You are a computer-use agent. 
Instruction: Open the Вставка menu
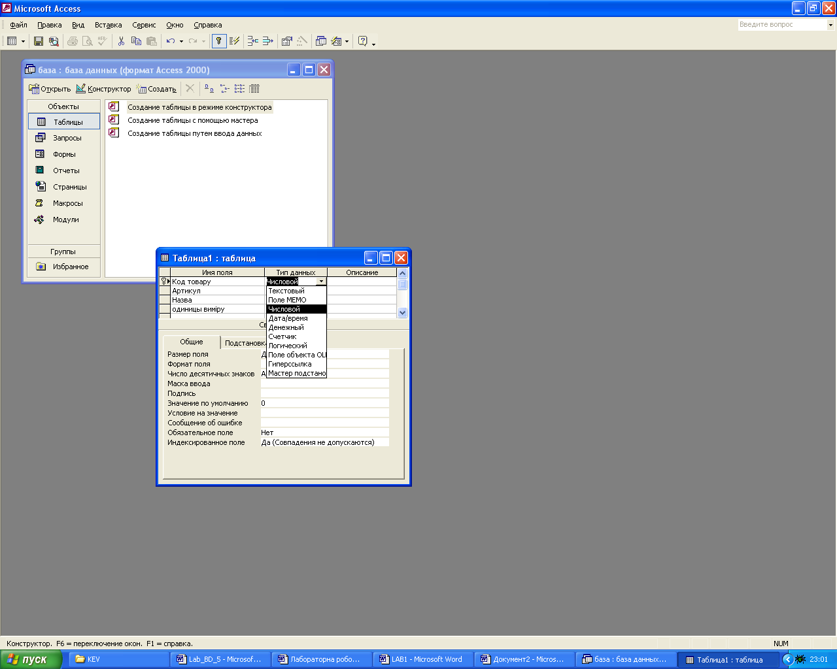108,25
